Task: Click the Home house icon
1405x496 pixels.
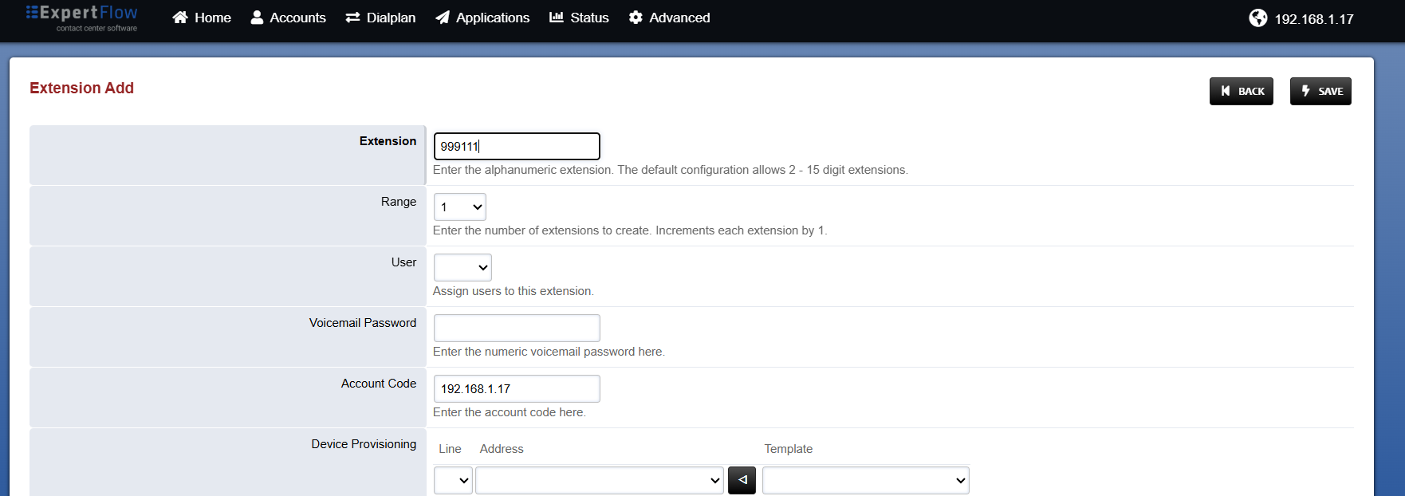Action: point(180,18)
